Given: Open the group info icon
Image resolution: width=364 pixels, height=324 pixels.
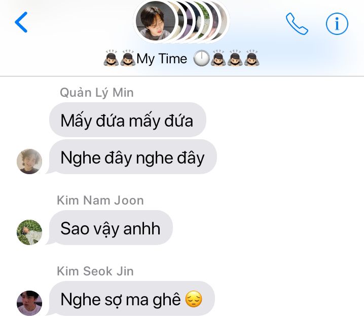Looking at the screenshot, I should click(x=337, y=24).
